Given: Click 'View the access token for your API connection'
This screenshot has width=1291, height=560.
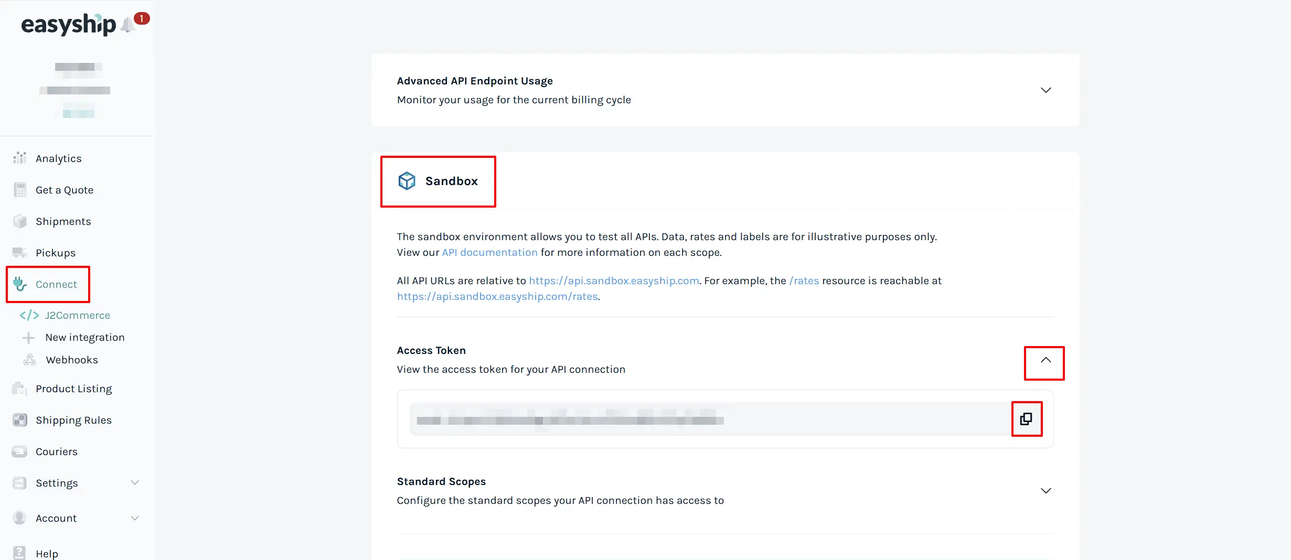Looking at the screenshot, I should [511, 369].
